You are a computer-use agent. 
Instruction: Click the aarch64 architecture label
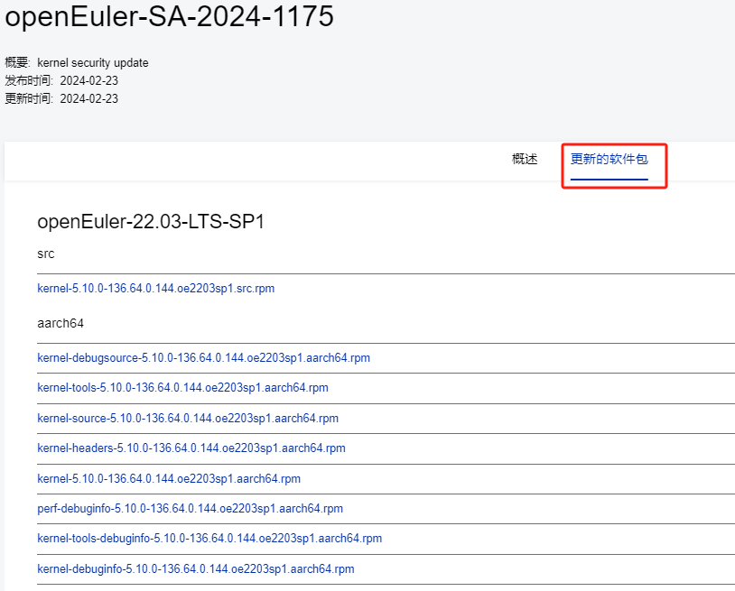pyautogui.click(x=60, y=323)
